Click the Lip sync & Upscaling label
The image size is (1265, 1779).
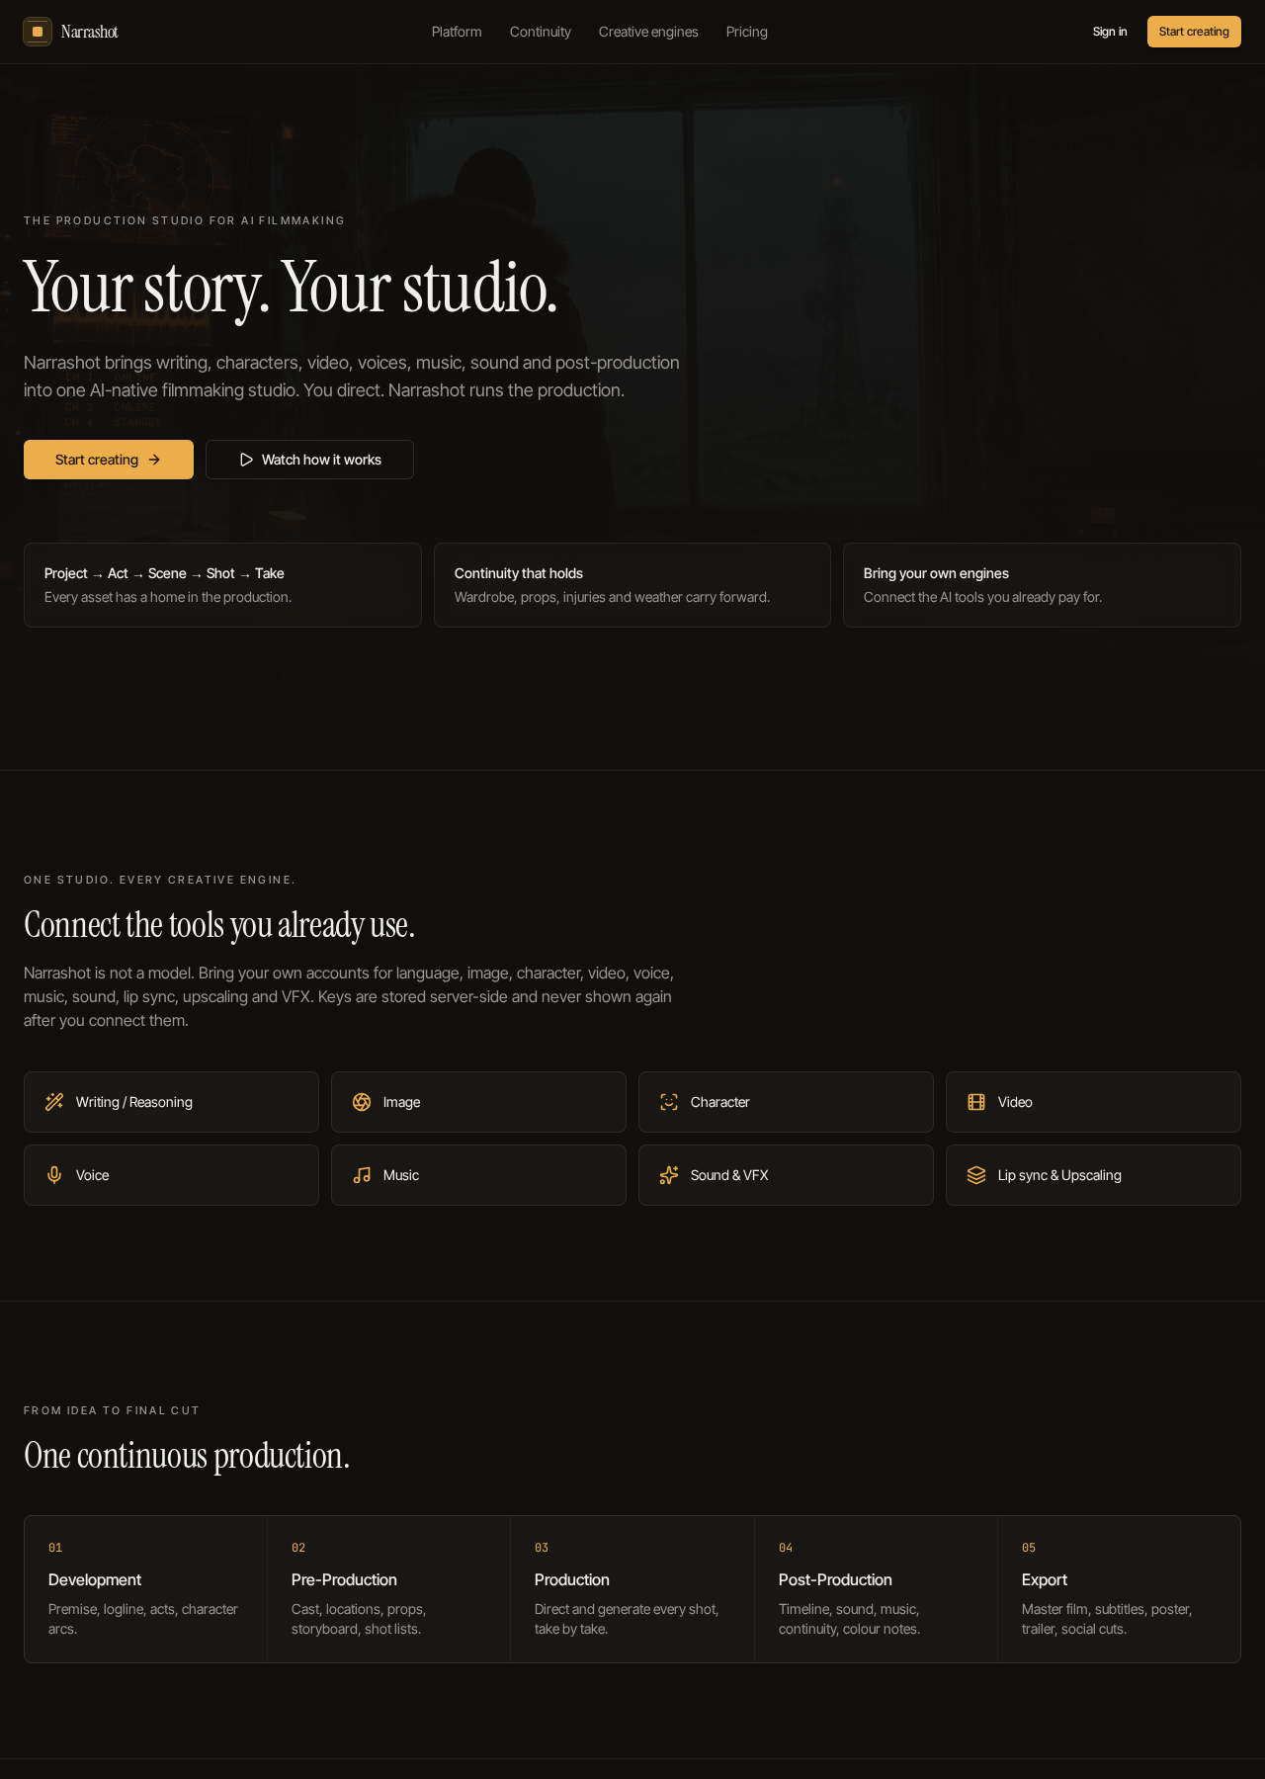pos(1059,1175)
